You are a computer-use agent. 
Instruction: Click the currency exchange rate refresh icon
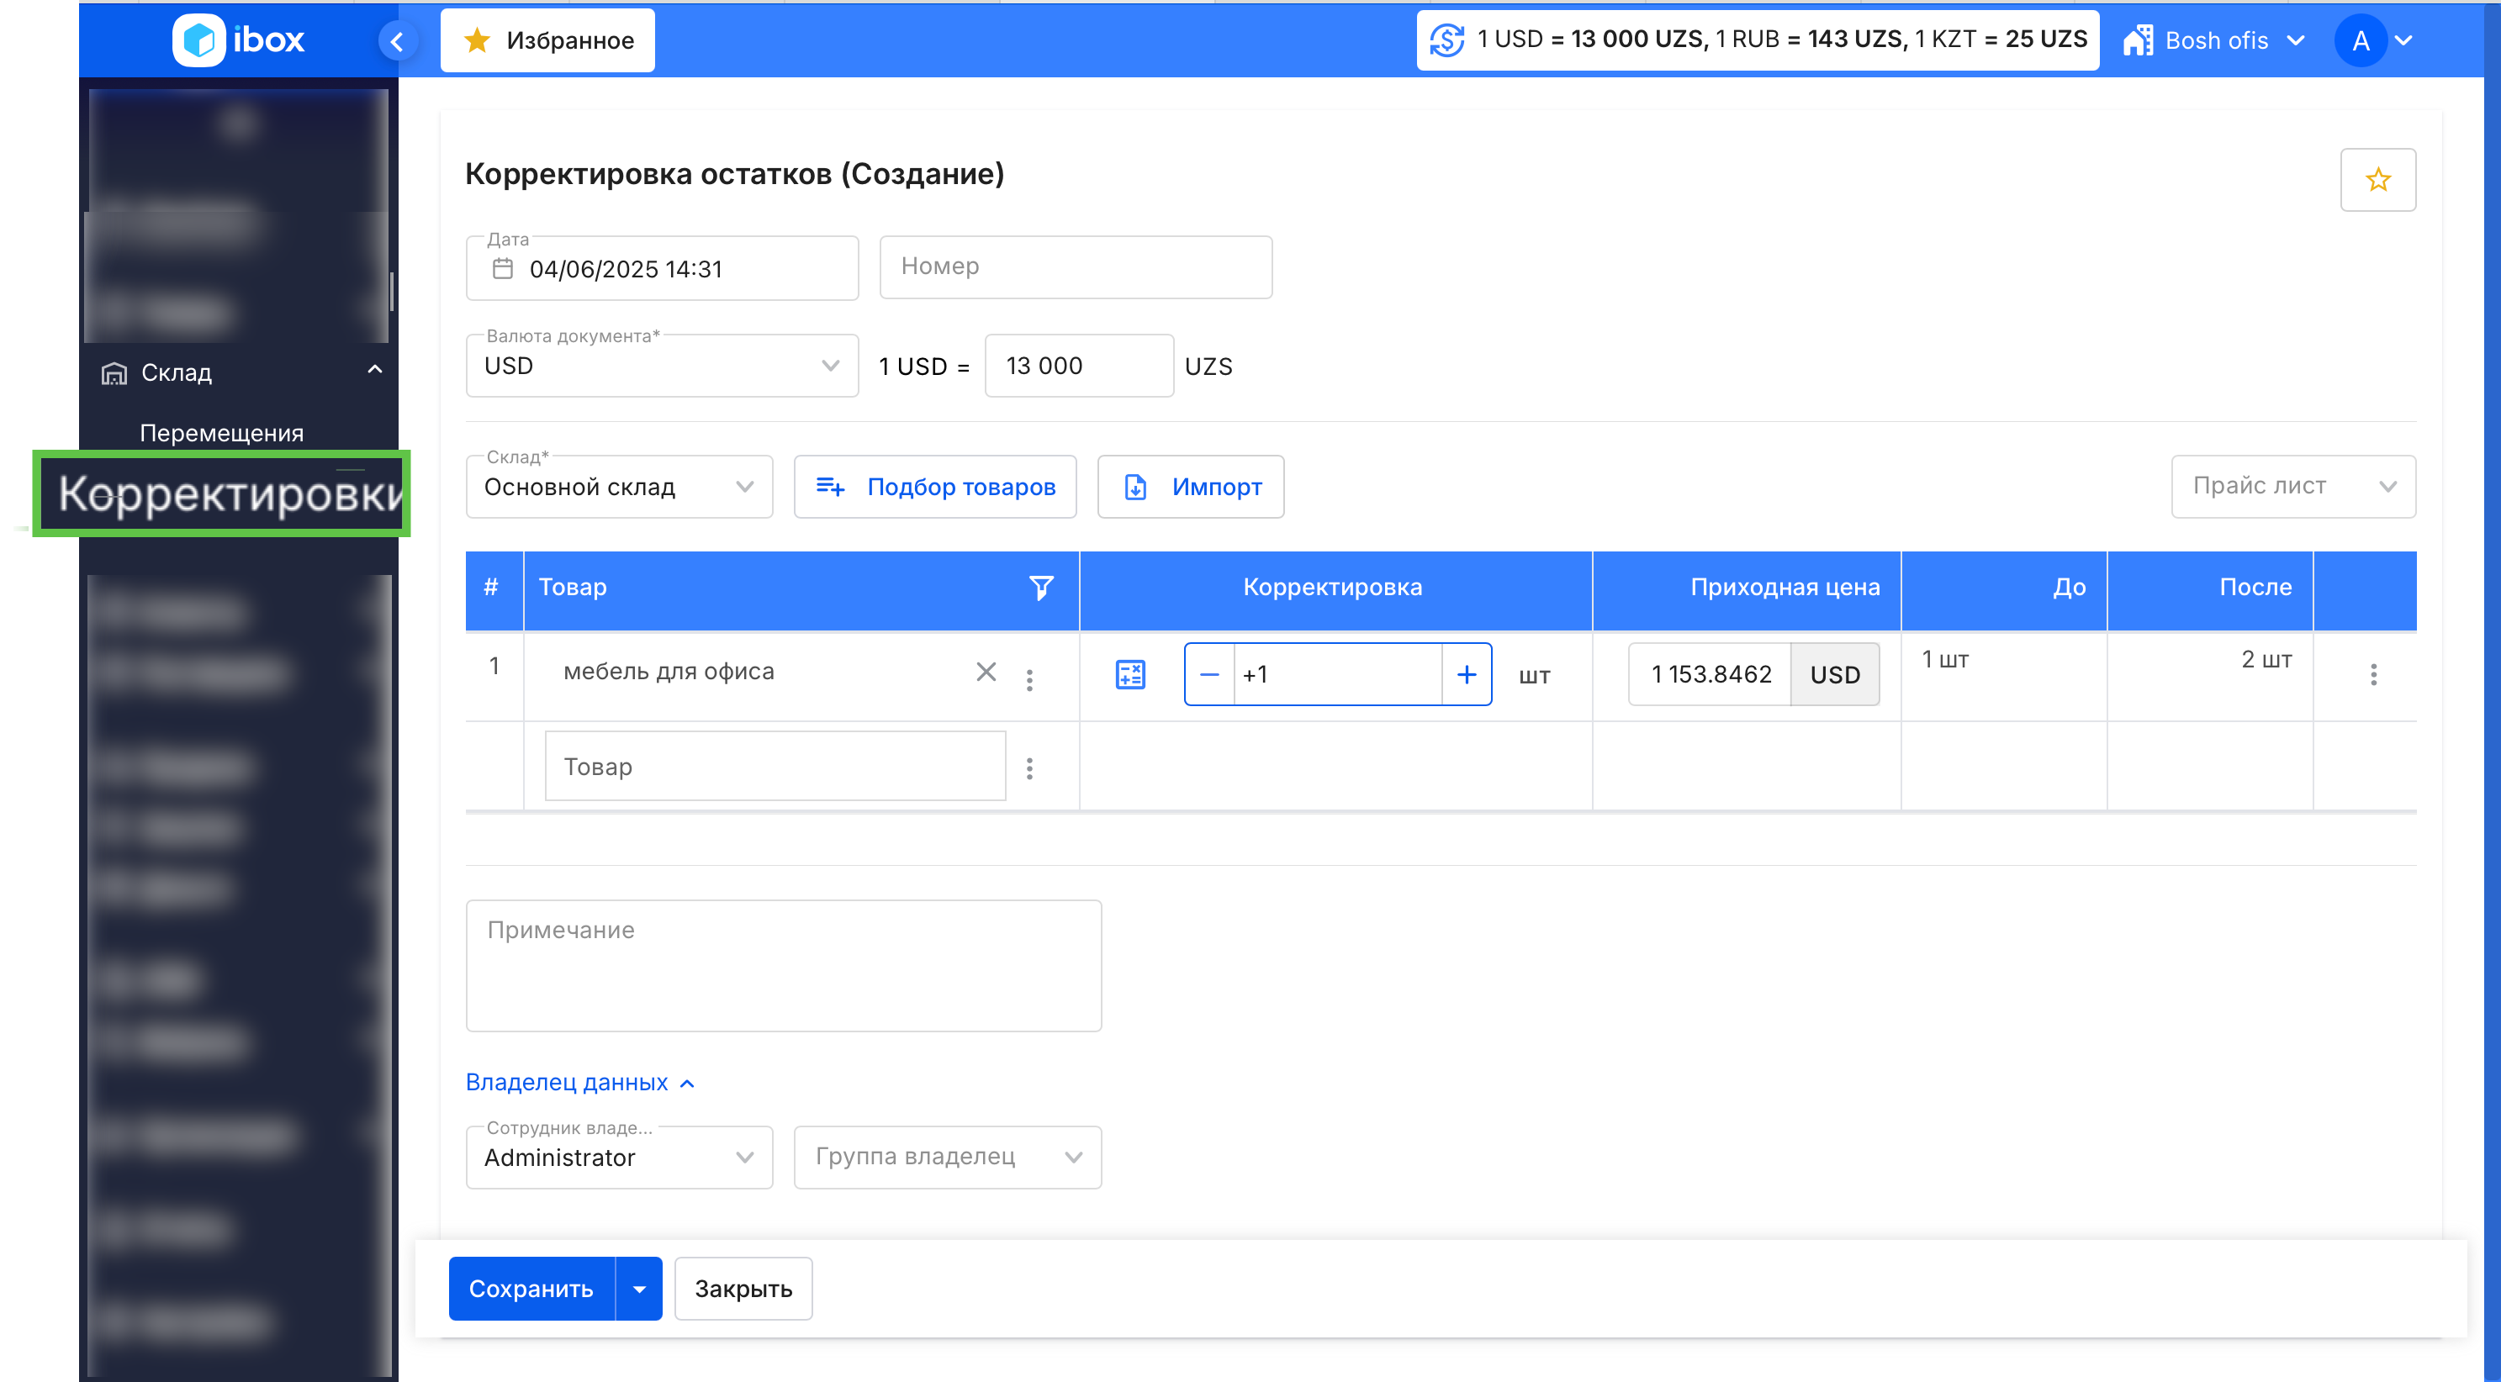tap(1446, 40)
